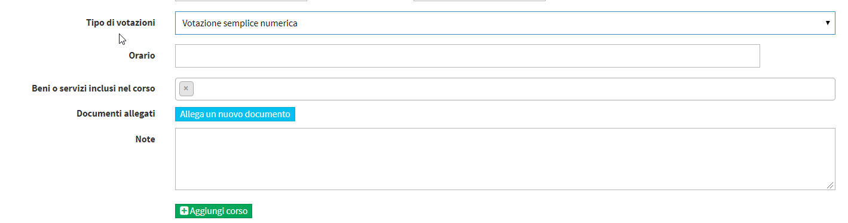848x223 pixels.
Task: Click inside the Note text area
Action: coord(505,159)
